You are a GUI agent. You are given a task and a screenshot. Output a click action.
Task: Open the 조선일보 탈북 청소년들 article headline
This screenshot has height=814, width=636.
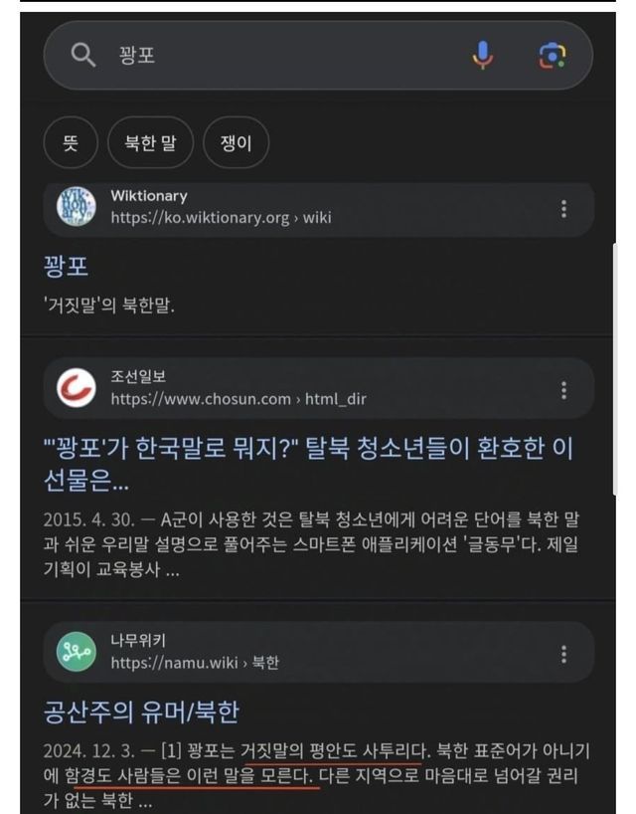point(308,464)
